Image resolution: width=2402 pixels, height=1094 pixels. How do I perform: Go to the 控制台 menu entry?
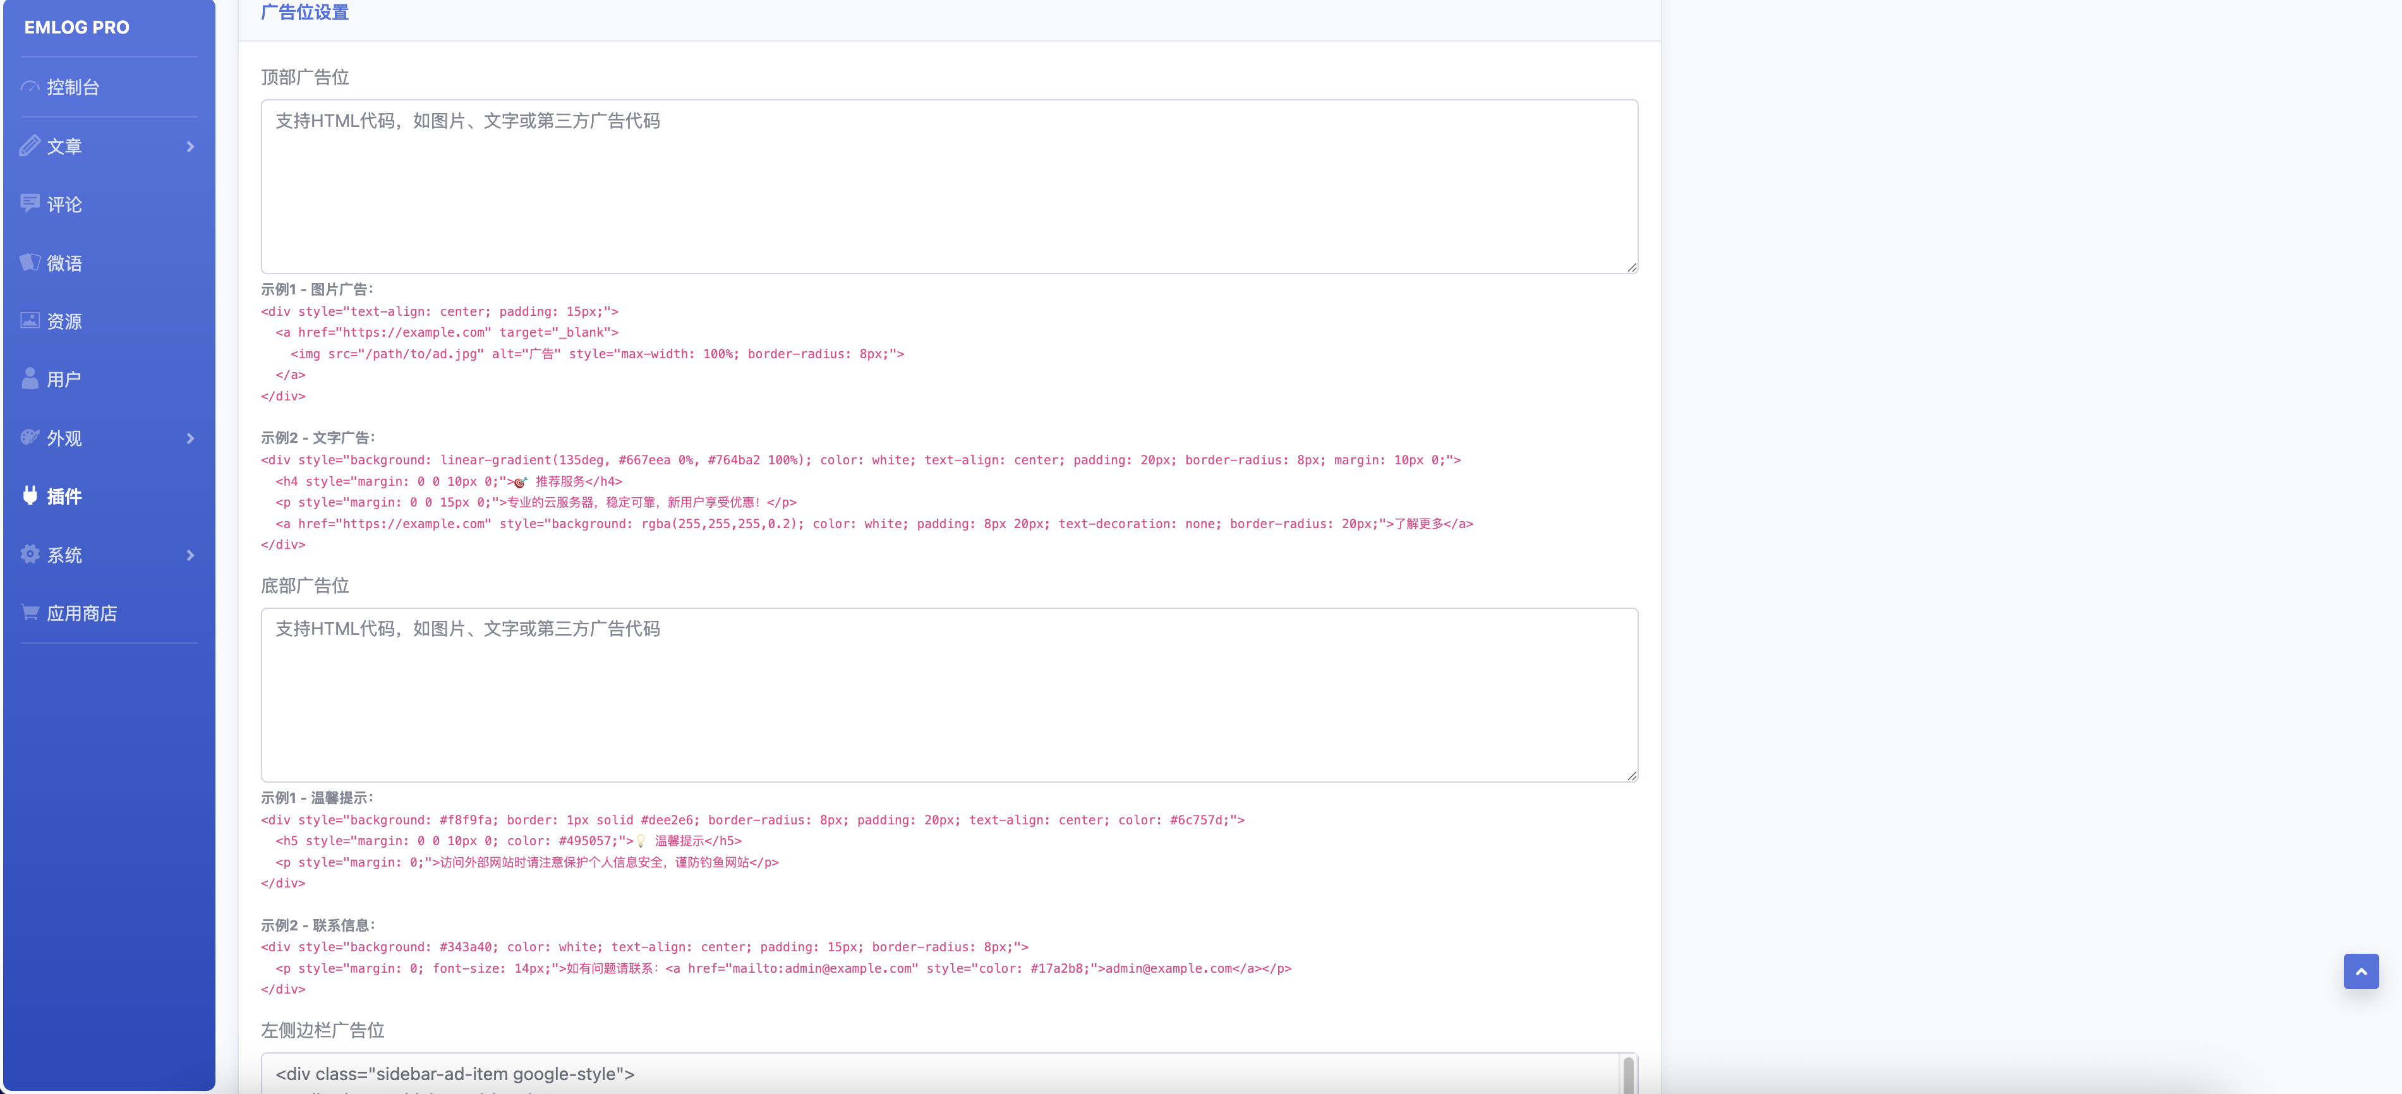pyautogui.click(x=73, y=88)
